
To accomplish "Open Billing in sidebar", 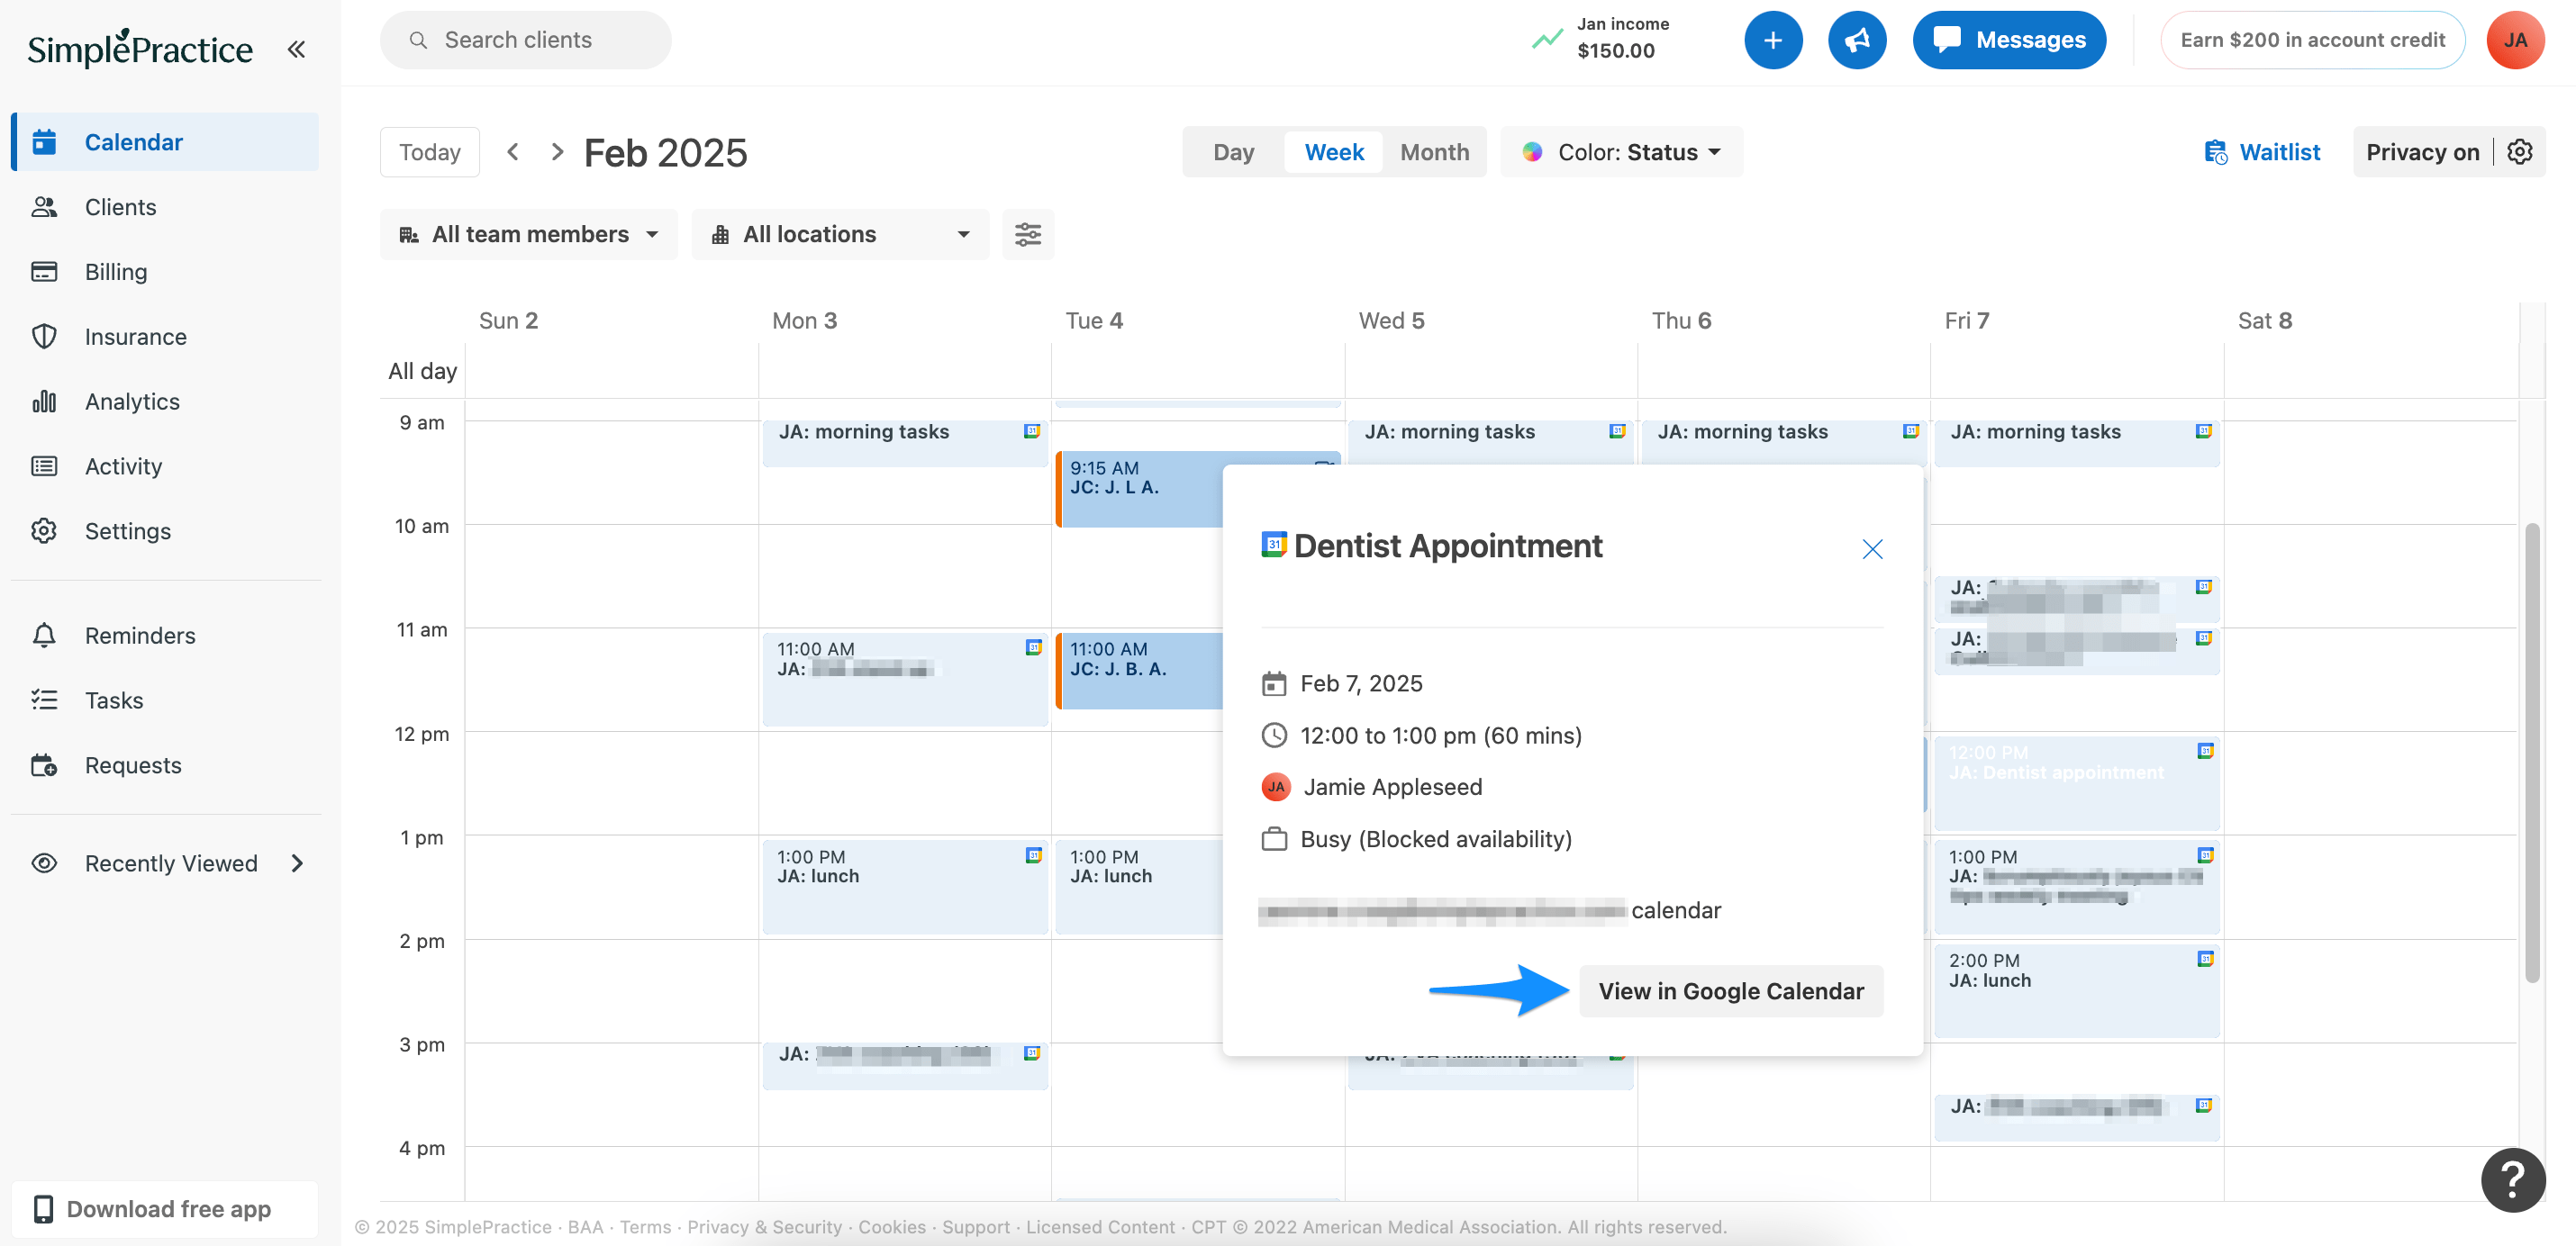I will click(x=115, y=272).
